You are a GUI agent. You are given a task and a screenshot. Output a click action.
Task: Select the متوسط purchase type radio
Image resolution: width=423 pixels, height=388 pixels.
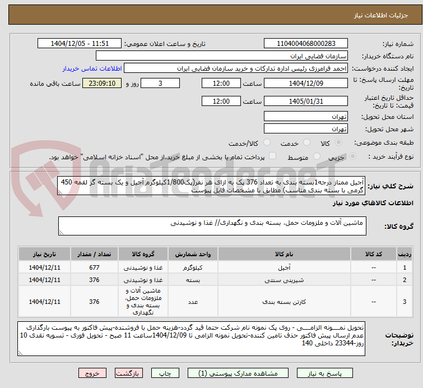(x=317, y=156)
